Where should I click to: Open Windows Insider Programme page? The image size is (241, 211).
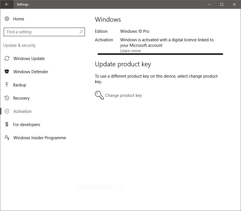40,138
